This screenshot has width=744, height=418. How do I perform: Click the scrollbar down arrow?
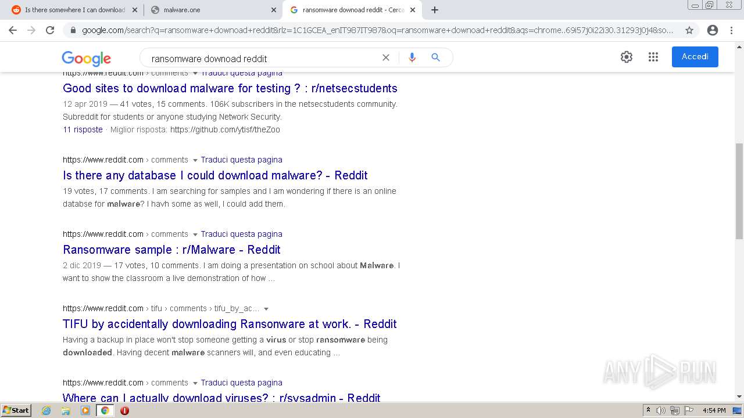click(739, 397)
